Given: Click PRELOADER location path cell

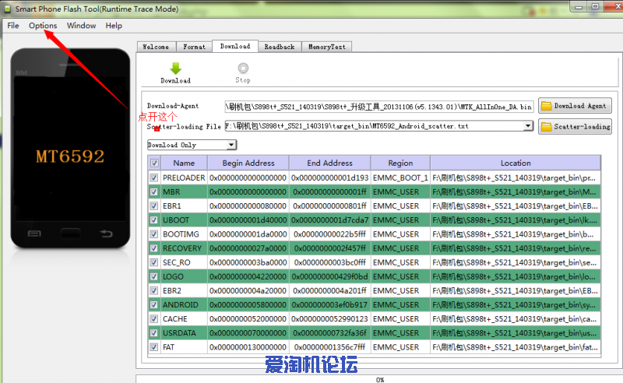Looking at the screenshot, I should [516, 177].
